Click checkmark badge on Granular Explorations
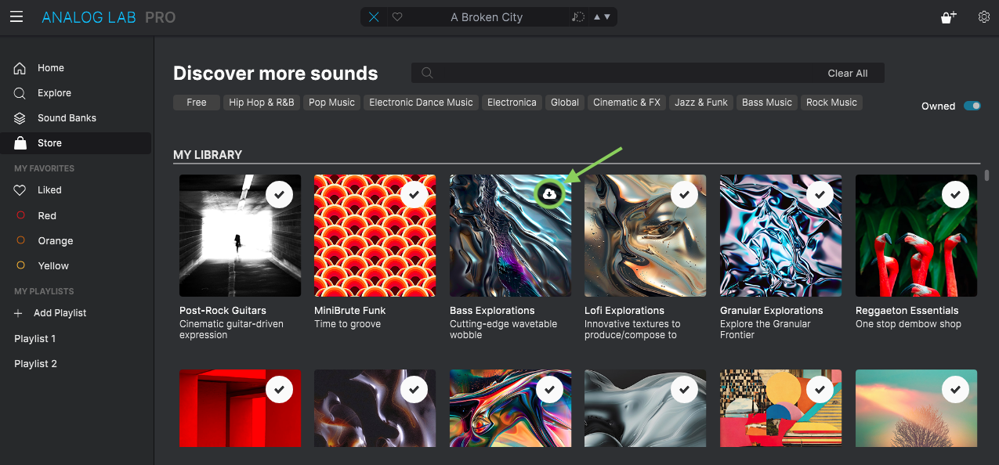This screenshot has width=999, height=465. click(x=820, y=193)
